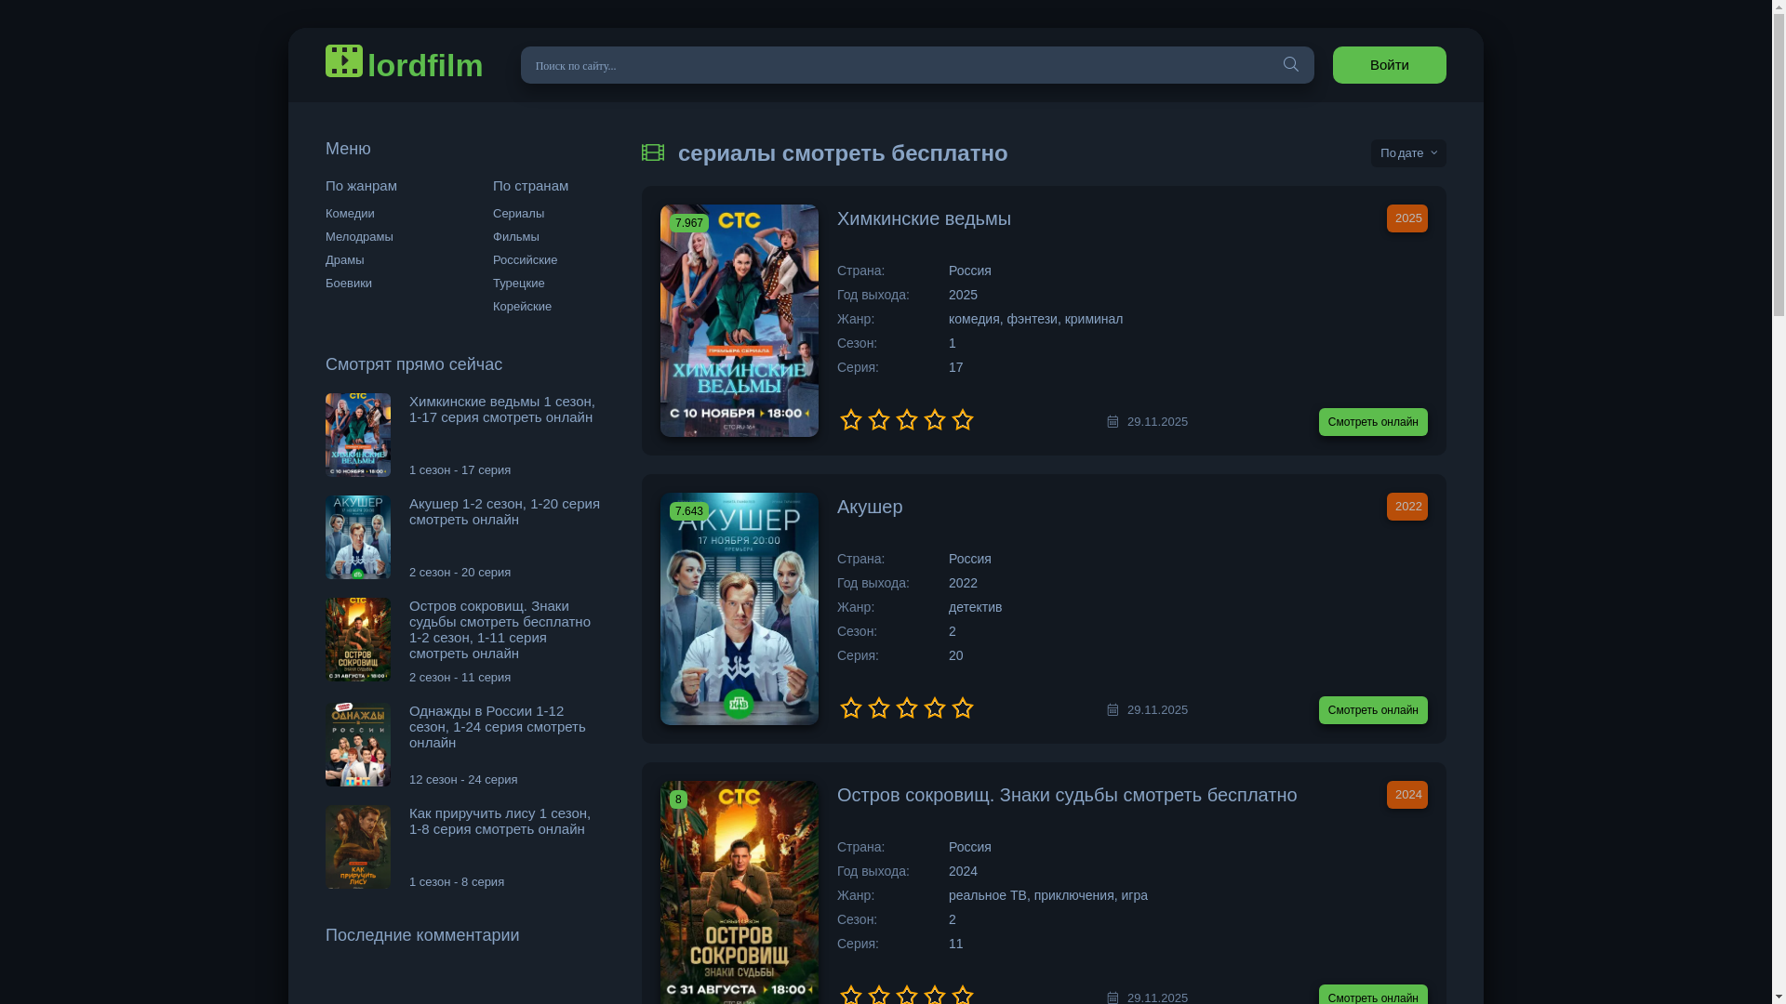1786x1004 pixels.
Task: Open the Корейские category link
Action: pos(522,307)
